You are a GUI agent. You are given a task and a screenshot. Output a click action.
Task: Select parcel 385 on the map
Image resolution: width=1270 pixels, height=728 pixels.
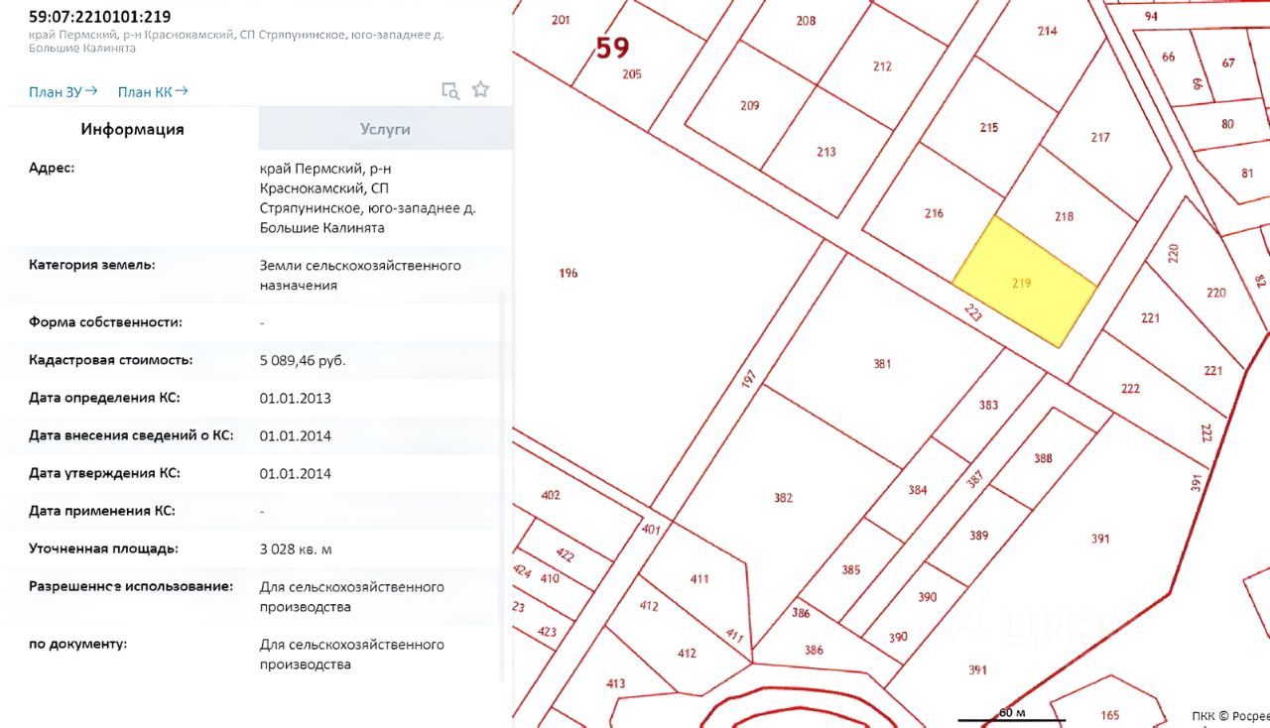pos(850,570)
